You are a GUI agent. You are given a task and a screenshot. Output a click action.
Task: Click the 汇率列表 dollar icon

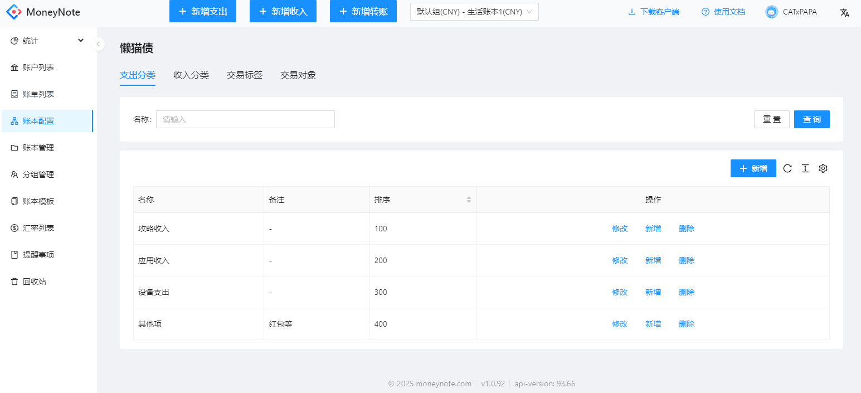click(x=14, y=228)
